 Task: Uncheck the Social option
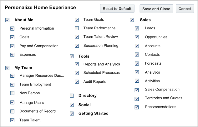72,105
